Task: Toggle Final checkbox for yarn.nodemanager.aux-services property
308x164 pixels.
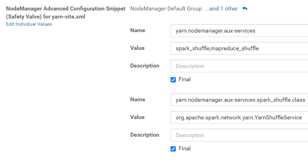Action: point(173,80)
